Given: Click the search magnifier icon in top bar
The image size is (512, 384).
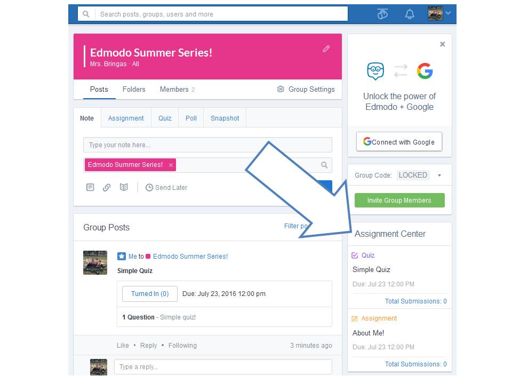Looking at the screenshot, I should 86,14.
